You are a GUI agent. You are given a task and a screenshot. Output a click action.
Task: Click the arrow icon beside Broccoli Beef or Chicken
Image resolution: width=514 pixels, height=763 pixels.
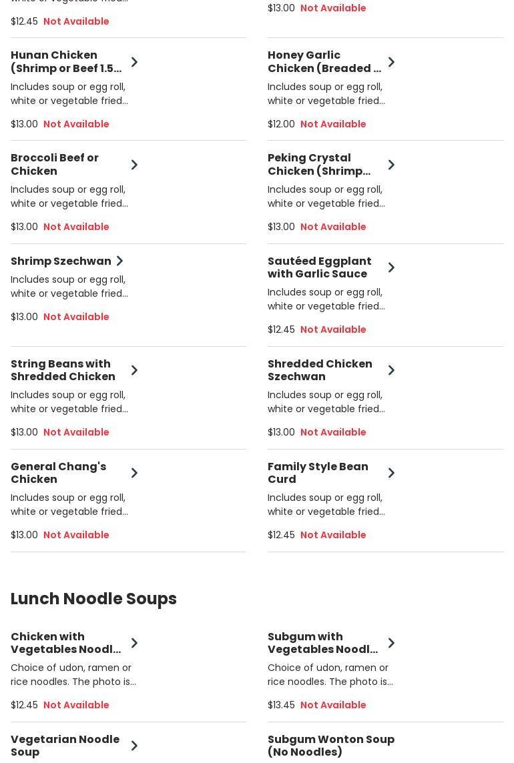coord(134,165)
